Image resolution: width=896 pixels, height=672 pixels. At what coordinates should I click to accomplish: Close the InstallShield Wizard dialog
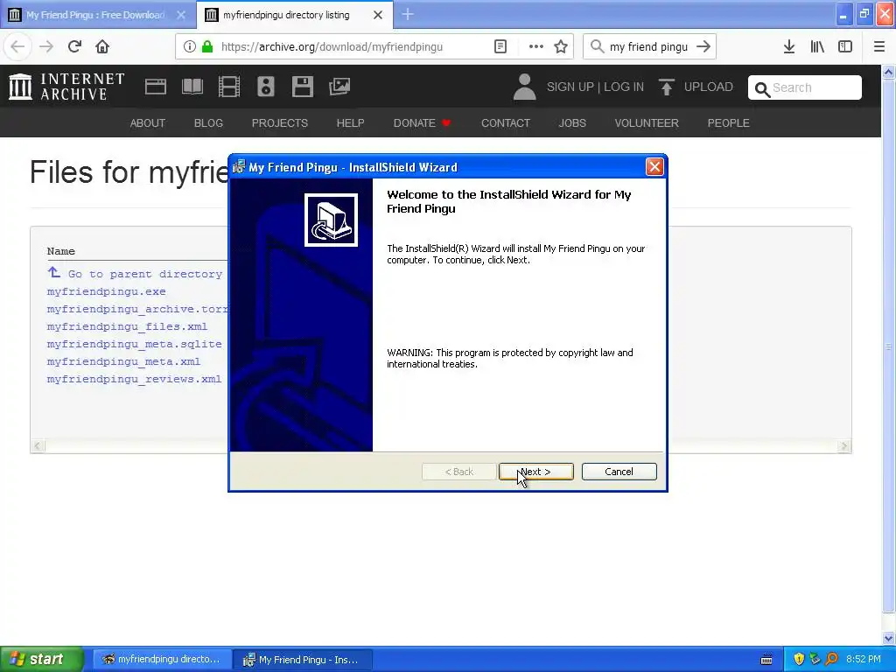[x=654, y=167]
